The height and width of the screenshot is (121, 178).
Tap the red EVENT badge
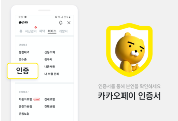point(37,99)
